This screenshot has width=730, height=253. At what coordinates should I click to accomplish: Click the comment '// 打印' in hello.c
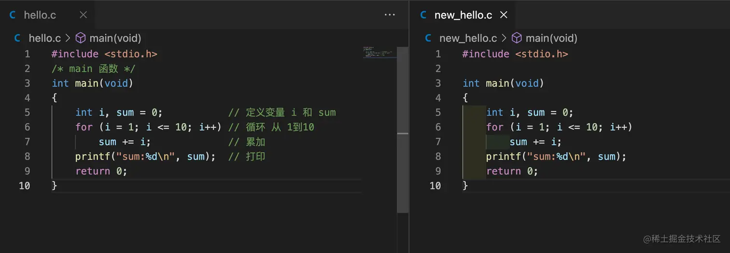click(x=247, y=157)
